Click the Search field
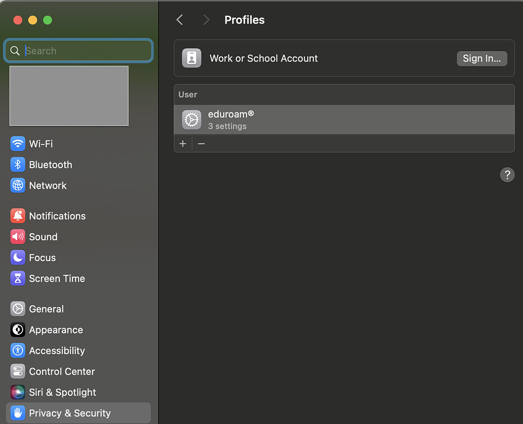 click(85, 51)
